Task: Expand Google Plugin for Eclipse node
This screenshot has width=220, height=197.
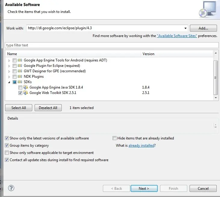Action: point(9,66)
